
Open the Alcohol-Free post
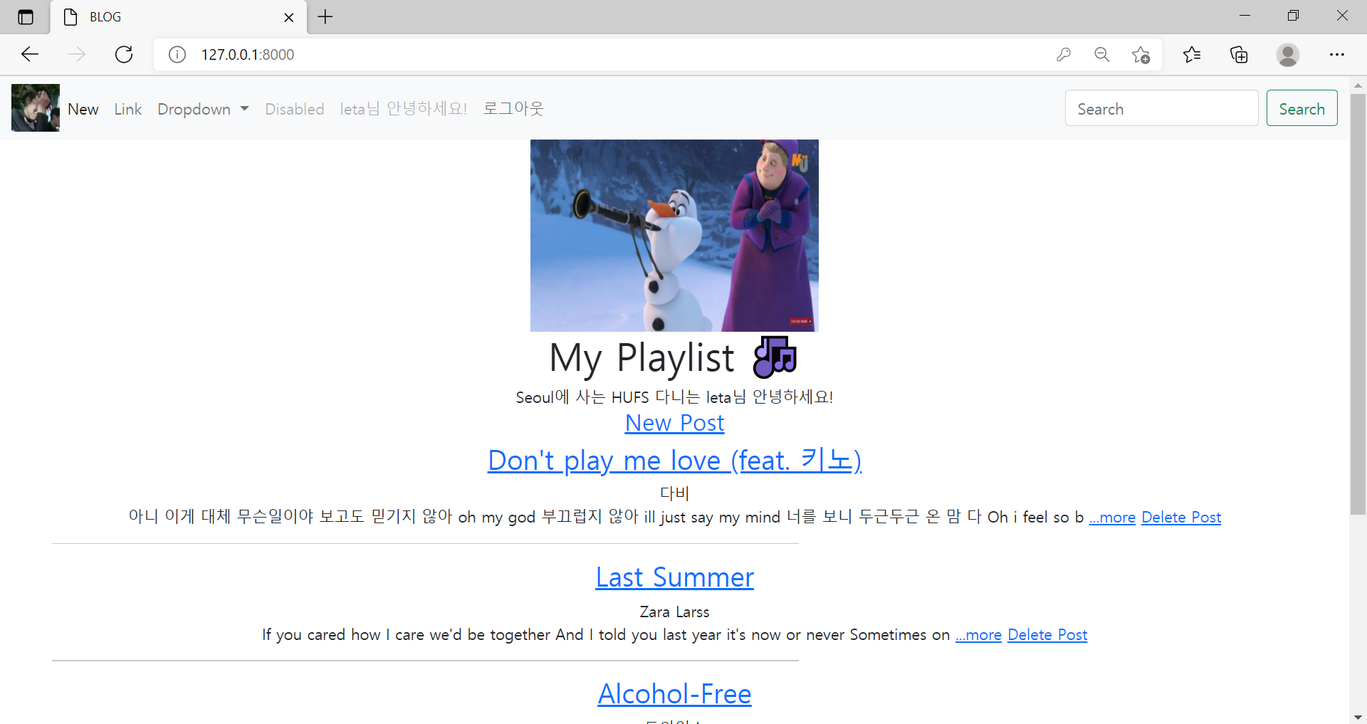point(674,694)
